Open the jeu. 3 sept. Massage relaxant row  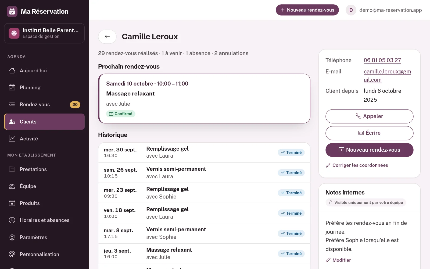[204, 254]
